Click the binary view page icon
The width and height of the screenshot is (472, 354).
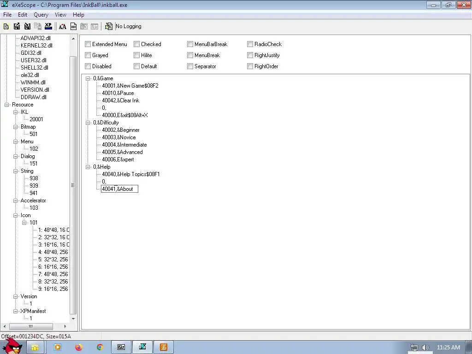pyautogui.click(x=73, y=26)
